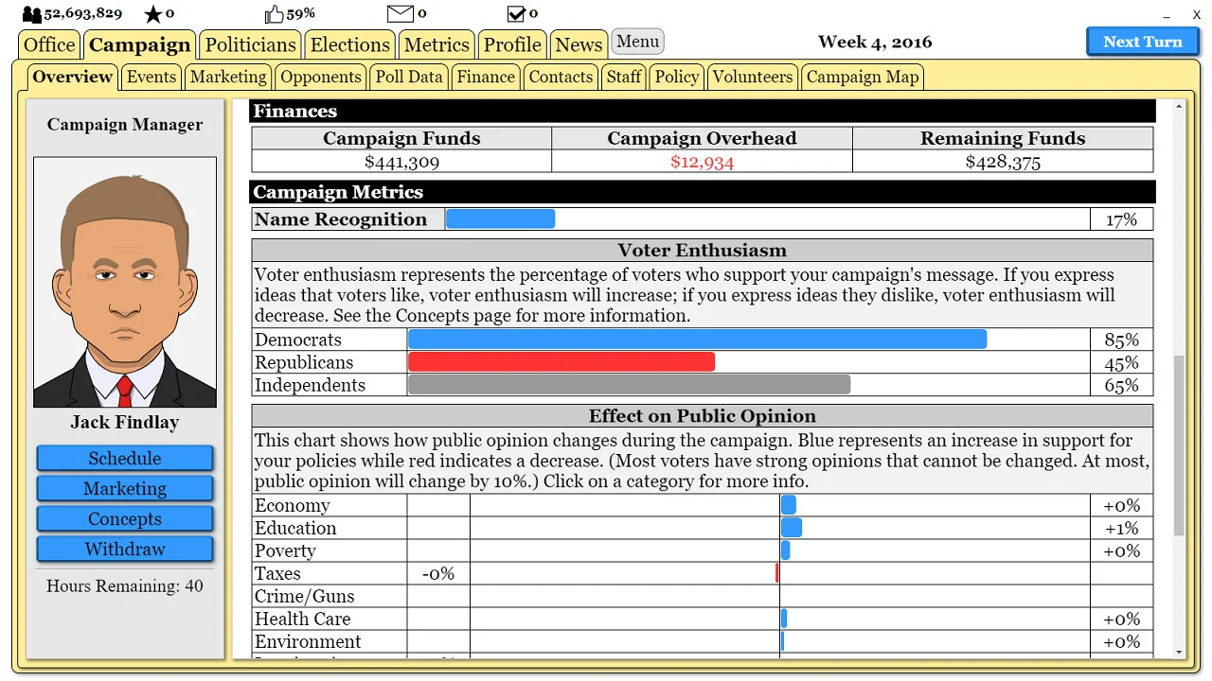Open the Poll Data sub-tab
This screenshot has width=1212, height=681.
point(408,77)
